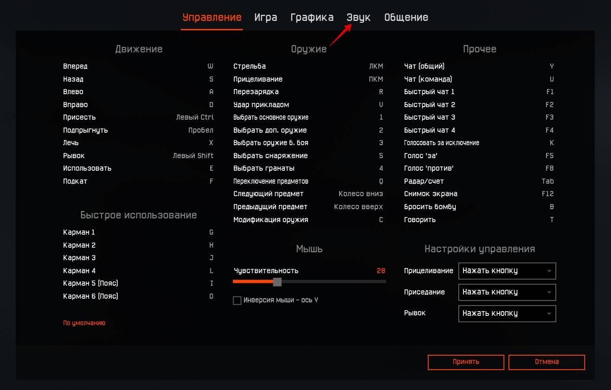This screenshot has width=611, height=390.
Task: Select the Вперед key binding W
Action: [210, 66]
